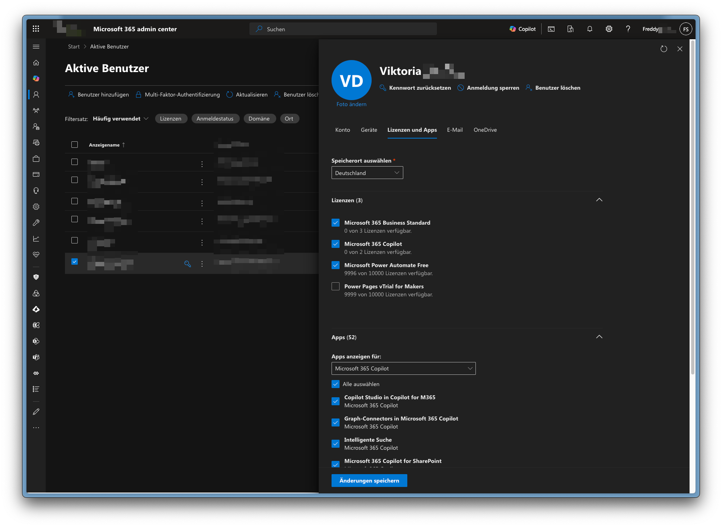Open help question mark icon

point(628,29)
